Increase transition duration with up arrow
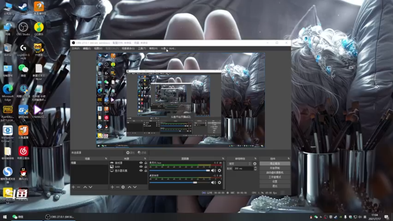 [255, 167]
